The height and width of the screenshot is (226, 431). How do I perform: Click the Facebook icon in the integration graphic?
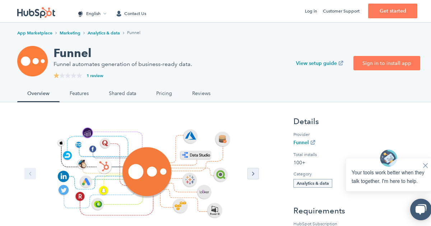click(92, 149)
